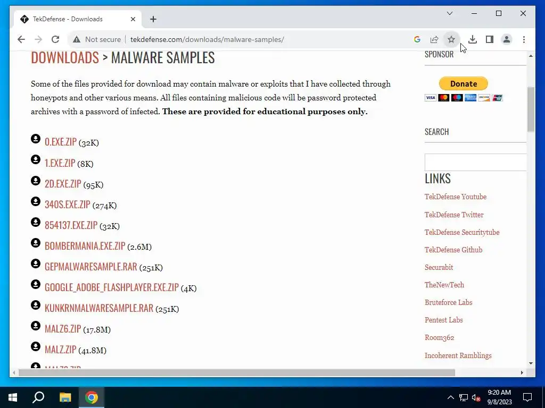The height and width of the screenshot is (408, 545).
Task: Open the MALZ.ZIP download link
Action: coord(61,350)
